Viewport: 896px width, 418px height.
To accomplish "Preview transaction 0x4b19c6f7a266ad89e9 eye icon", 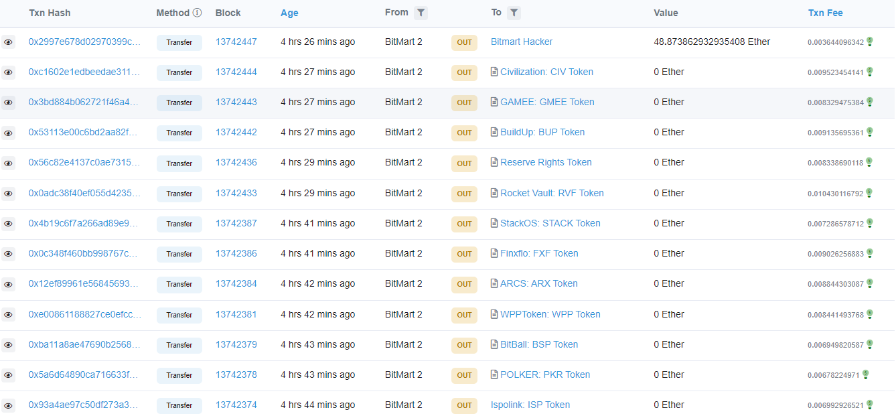I will point(8,224).
